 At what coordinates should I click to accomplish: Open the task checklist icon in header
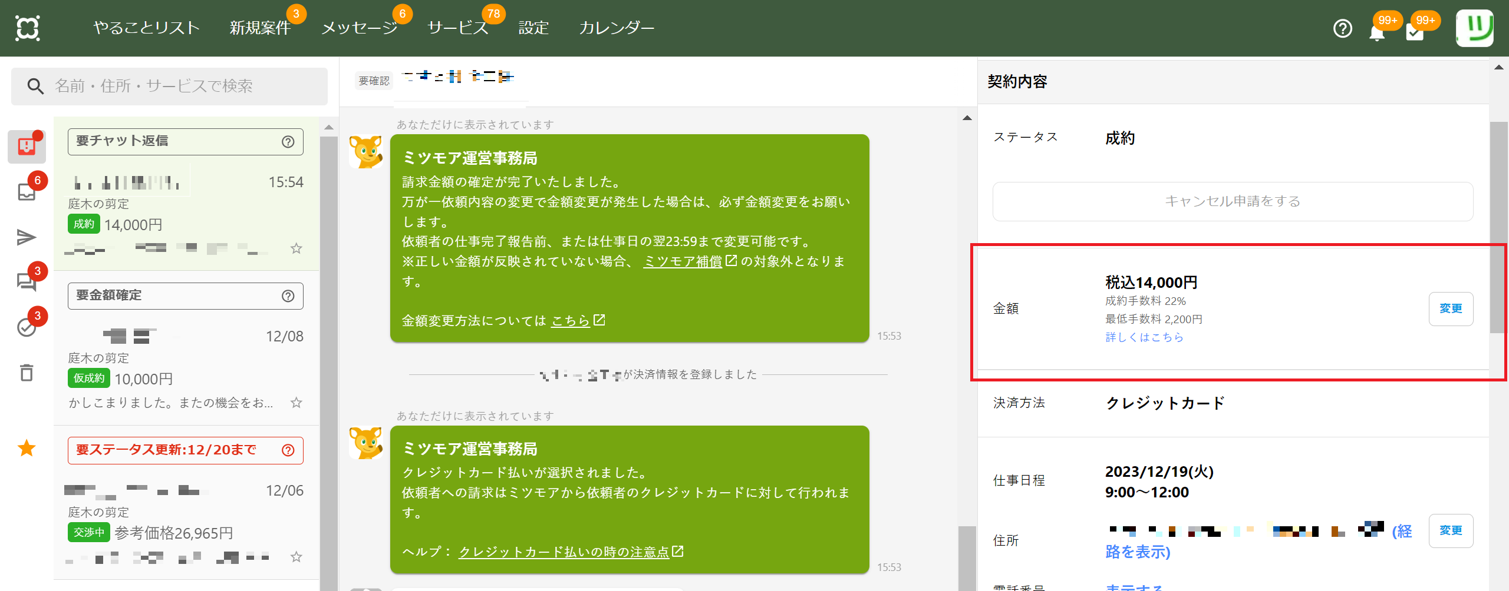click(x=1414, y=32)
